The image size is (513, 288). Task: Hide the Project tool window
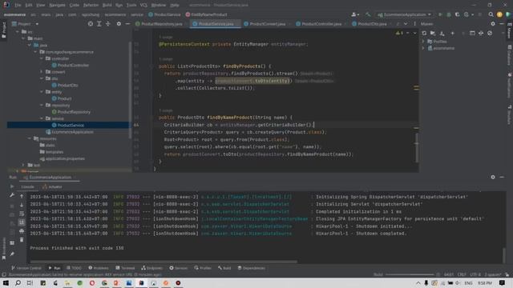coord(127,24)
